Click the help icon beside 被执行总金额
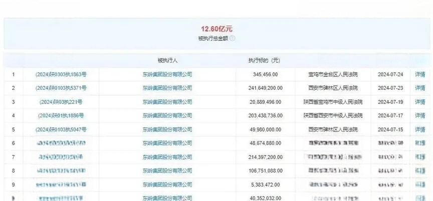 point(233,39)
